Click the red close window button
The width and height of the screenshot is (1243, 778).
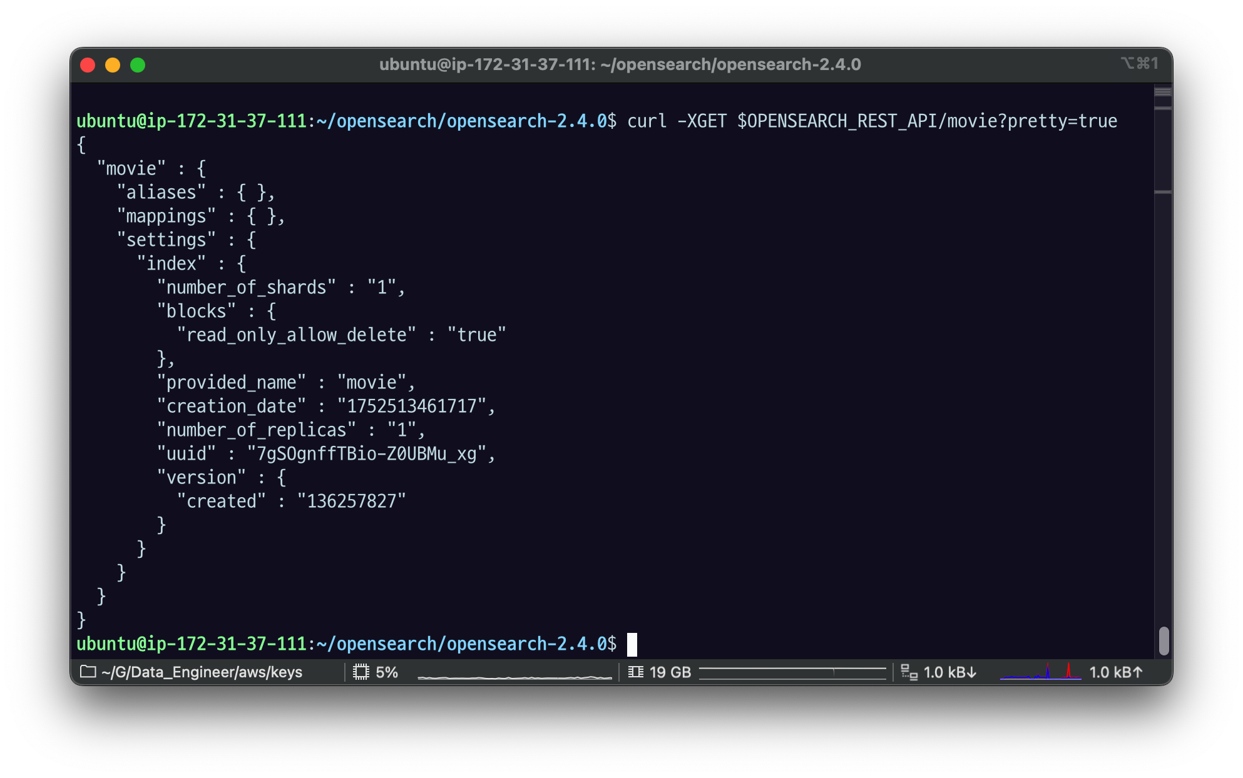click(x=88, y=65)
